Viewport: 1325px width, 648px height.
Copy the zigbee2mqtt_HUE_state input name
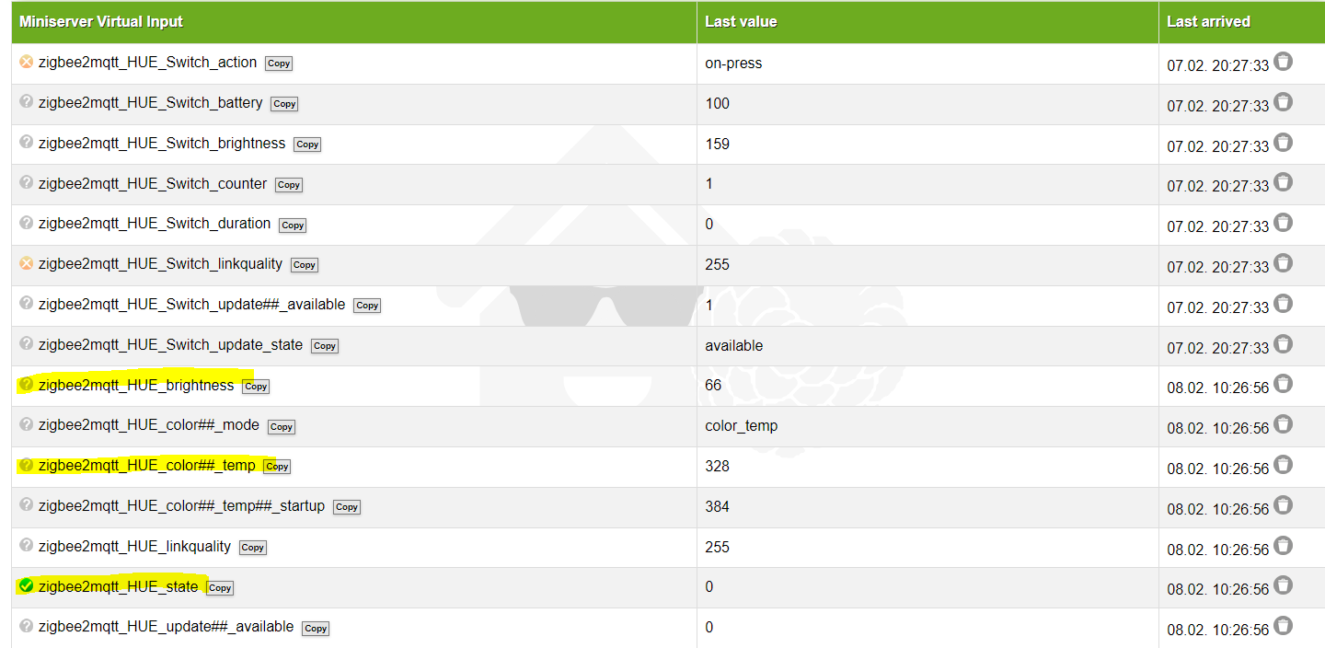pos(220,588)
